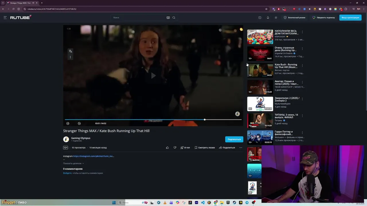The width and height of the screenshot is (367, 206).
Task: Play the video with center play button
Action: [x=153, y=76]
